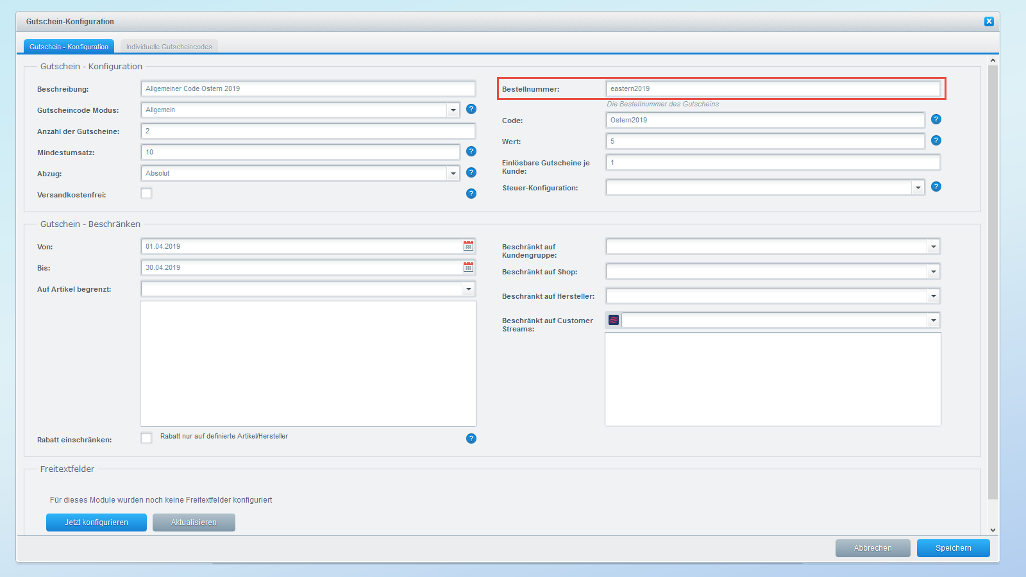1026x577 pixels.
Task: Open Auf Artikel begrenzt dropdown
Action: 469,289
